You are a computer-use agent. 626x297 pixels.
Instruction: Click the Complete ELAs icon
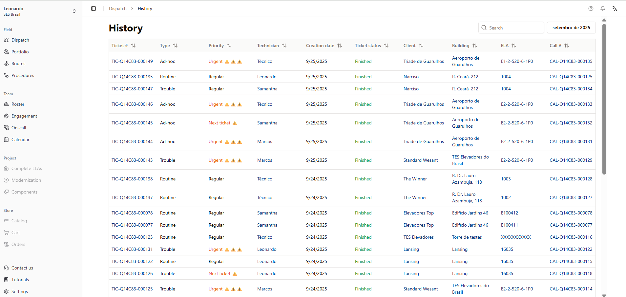tap(6, 168)
